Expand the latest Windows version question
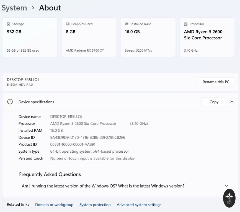 (226, 186)
